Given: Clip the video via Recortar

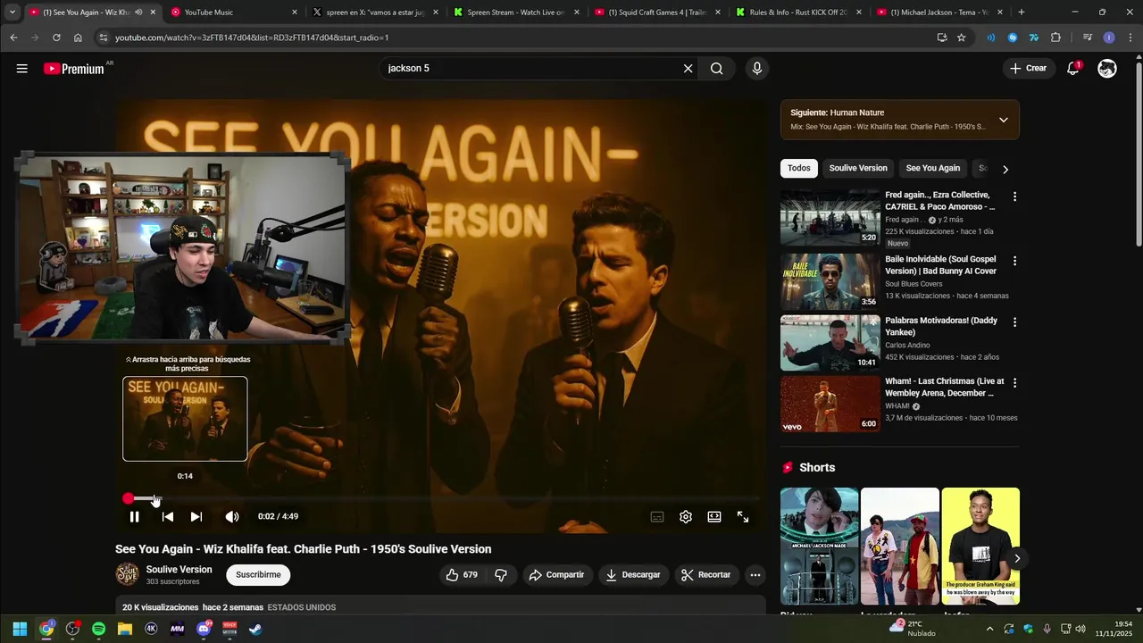Looking at the screenshot, I should (x=705, y=575).
